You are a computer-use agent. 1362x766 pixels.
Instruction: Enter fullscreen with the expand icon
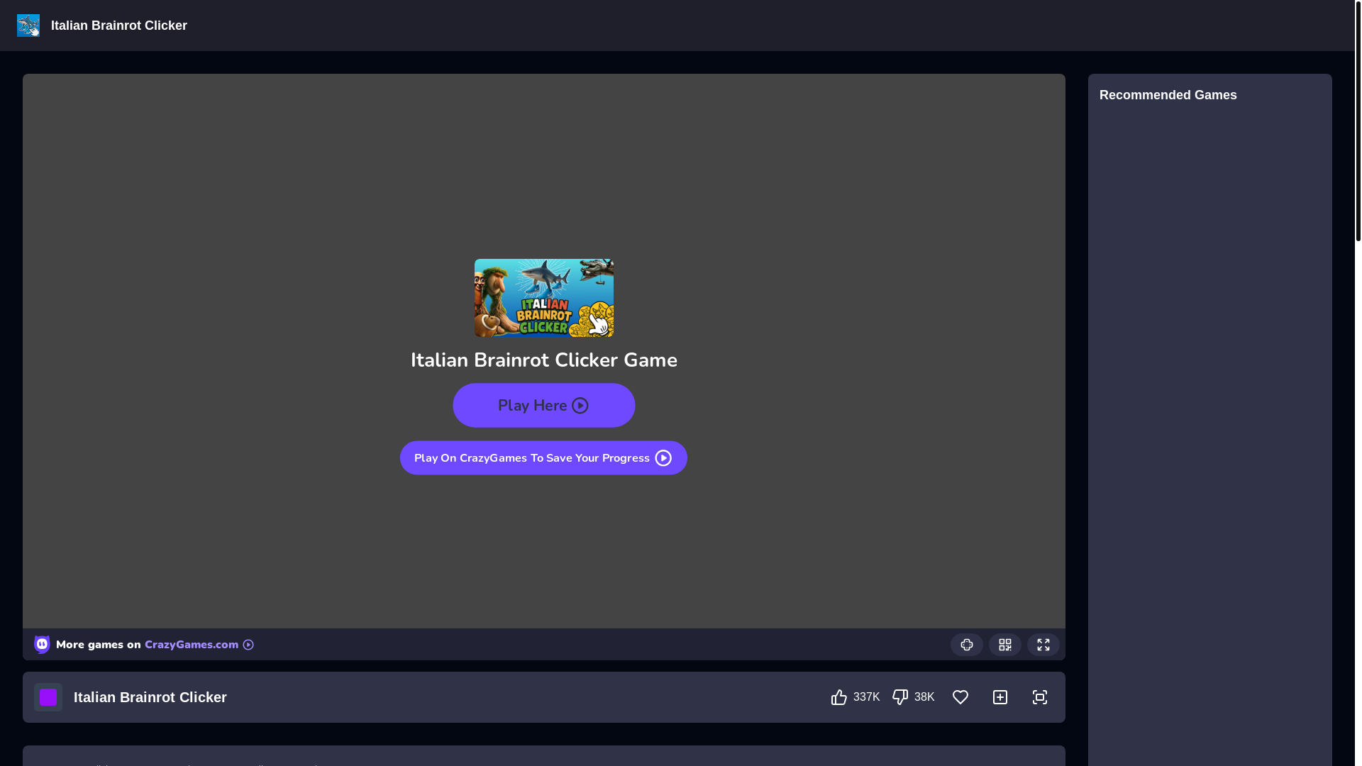(x=1043, y=645)
